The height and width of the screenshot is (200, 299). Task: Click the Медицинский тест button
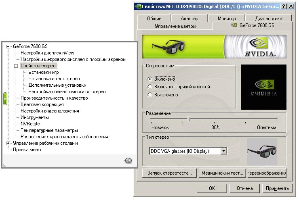point(222,173)
